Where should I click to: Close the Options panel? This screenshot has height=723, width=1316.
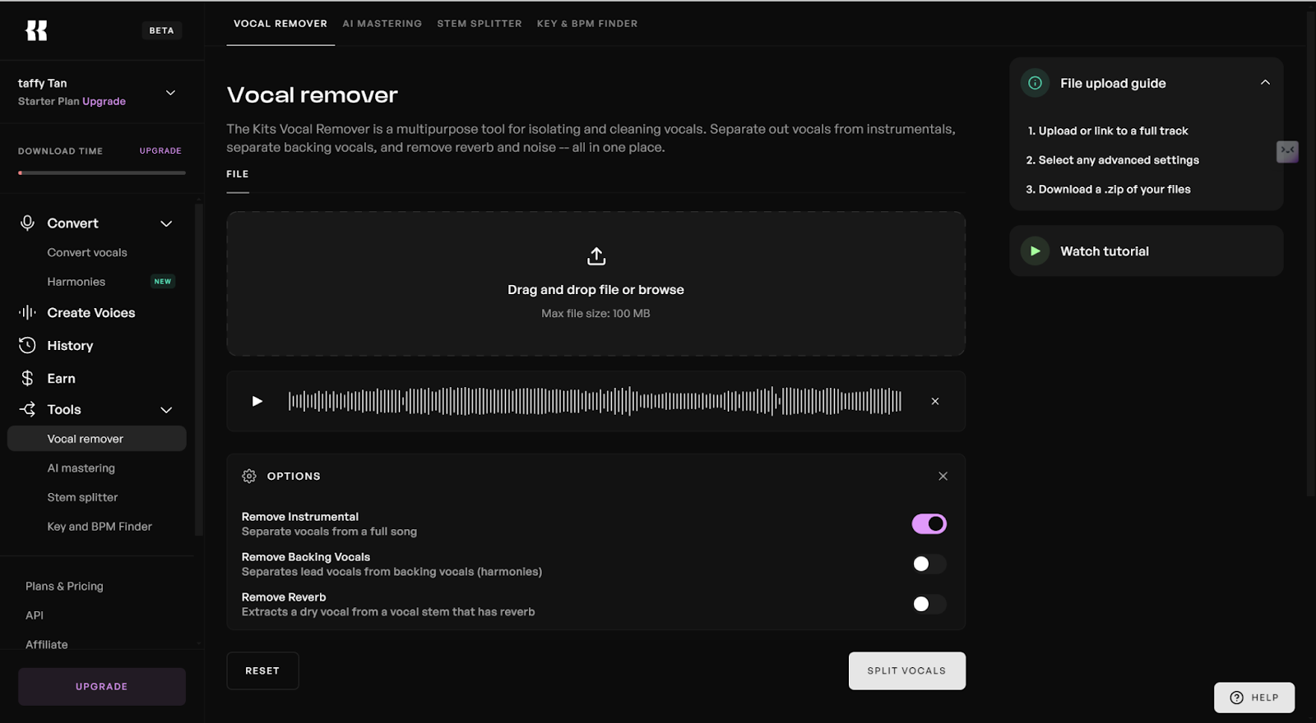[x=943, y=476]
